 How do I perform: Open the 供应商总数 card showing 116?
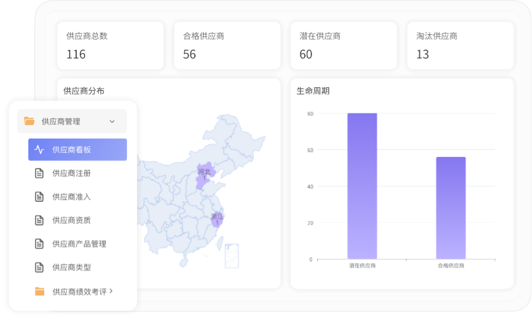(110, 45)
